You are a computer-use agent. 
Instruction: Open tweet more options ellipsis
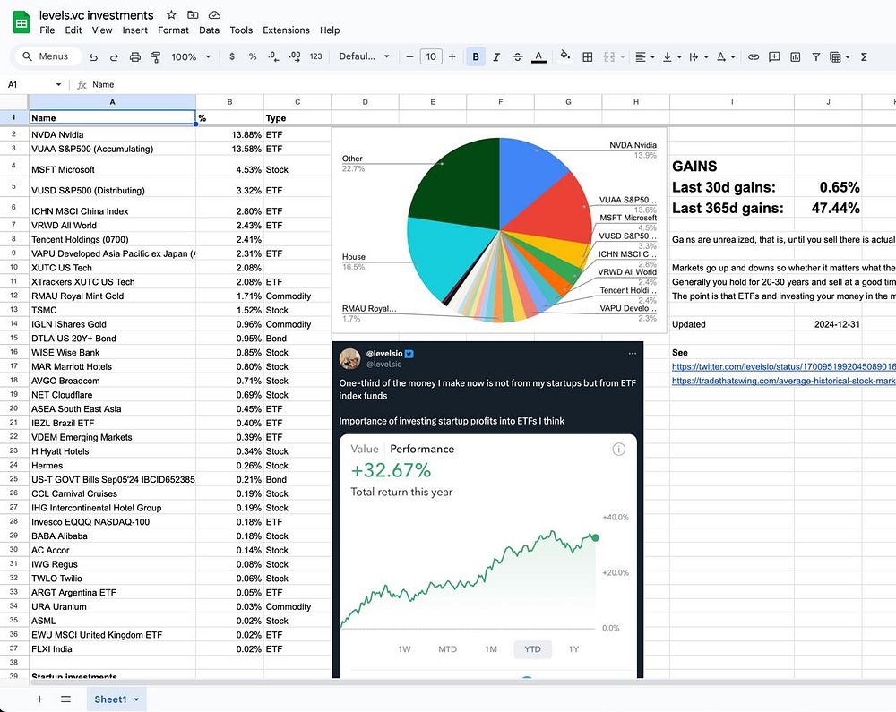pyautogui.click(x=632, y=354)
